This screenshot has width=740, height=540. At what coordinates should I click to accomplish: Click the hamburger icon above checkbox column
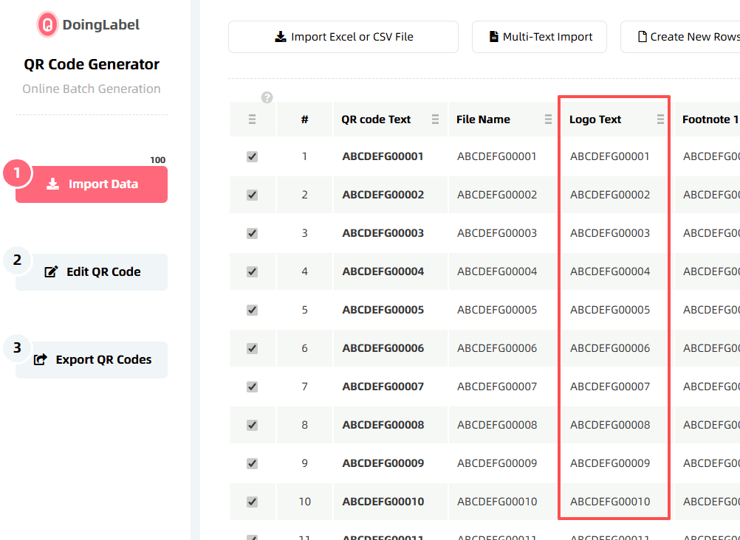coord(252,120)
